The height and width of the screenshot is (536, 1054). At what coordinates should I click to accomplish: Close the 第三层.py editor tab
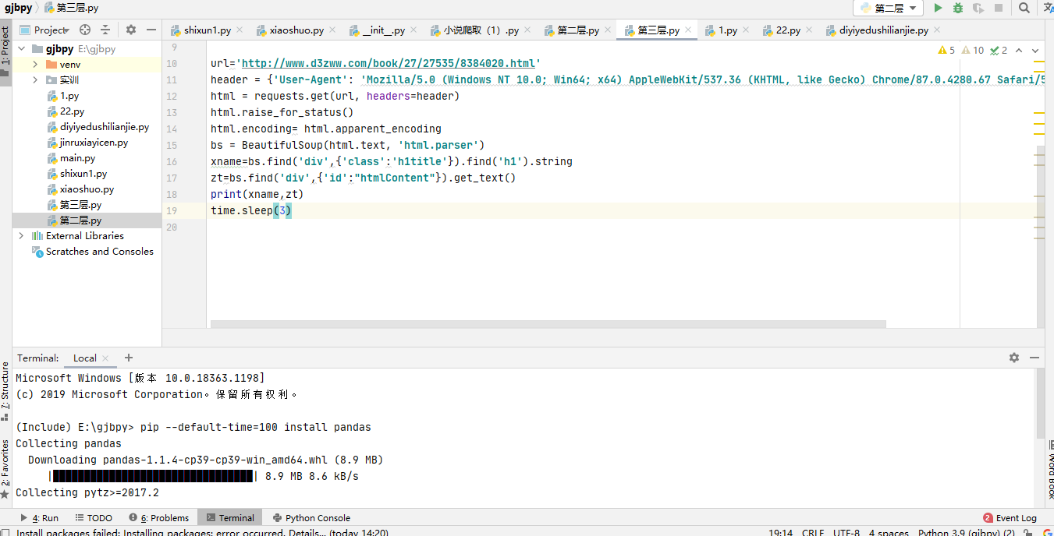point(689,30)
